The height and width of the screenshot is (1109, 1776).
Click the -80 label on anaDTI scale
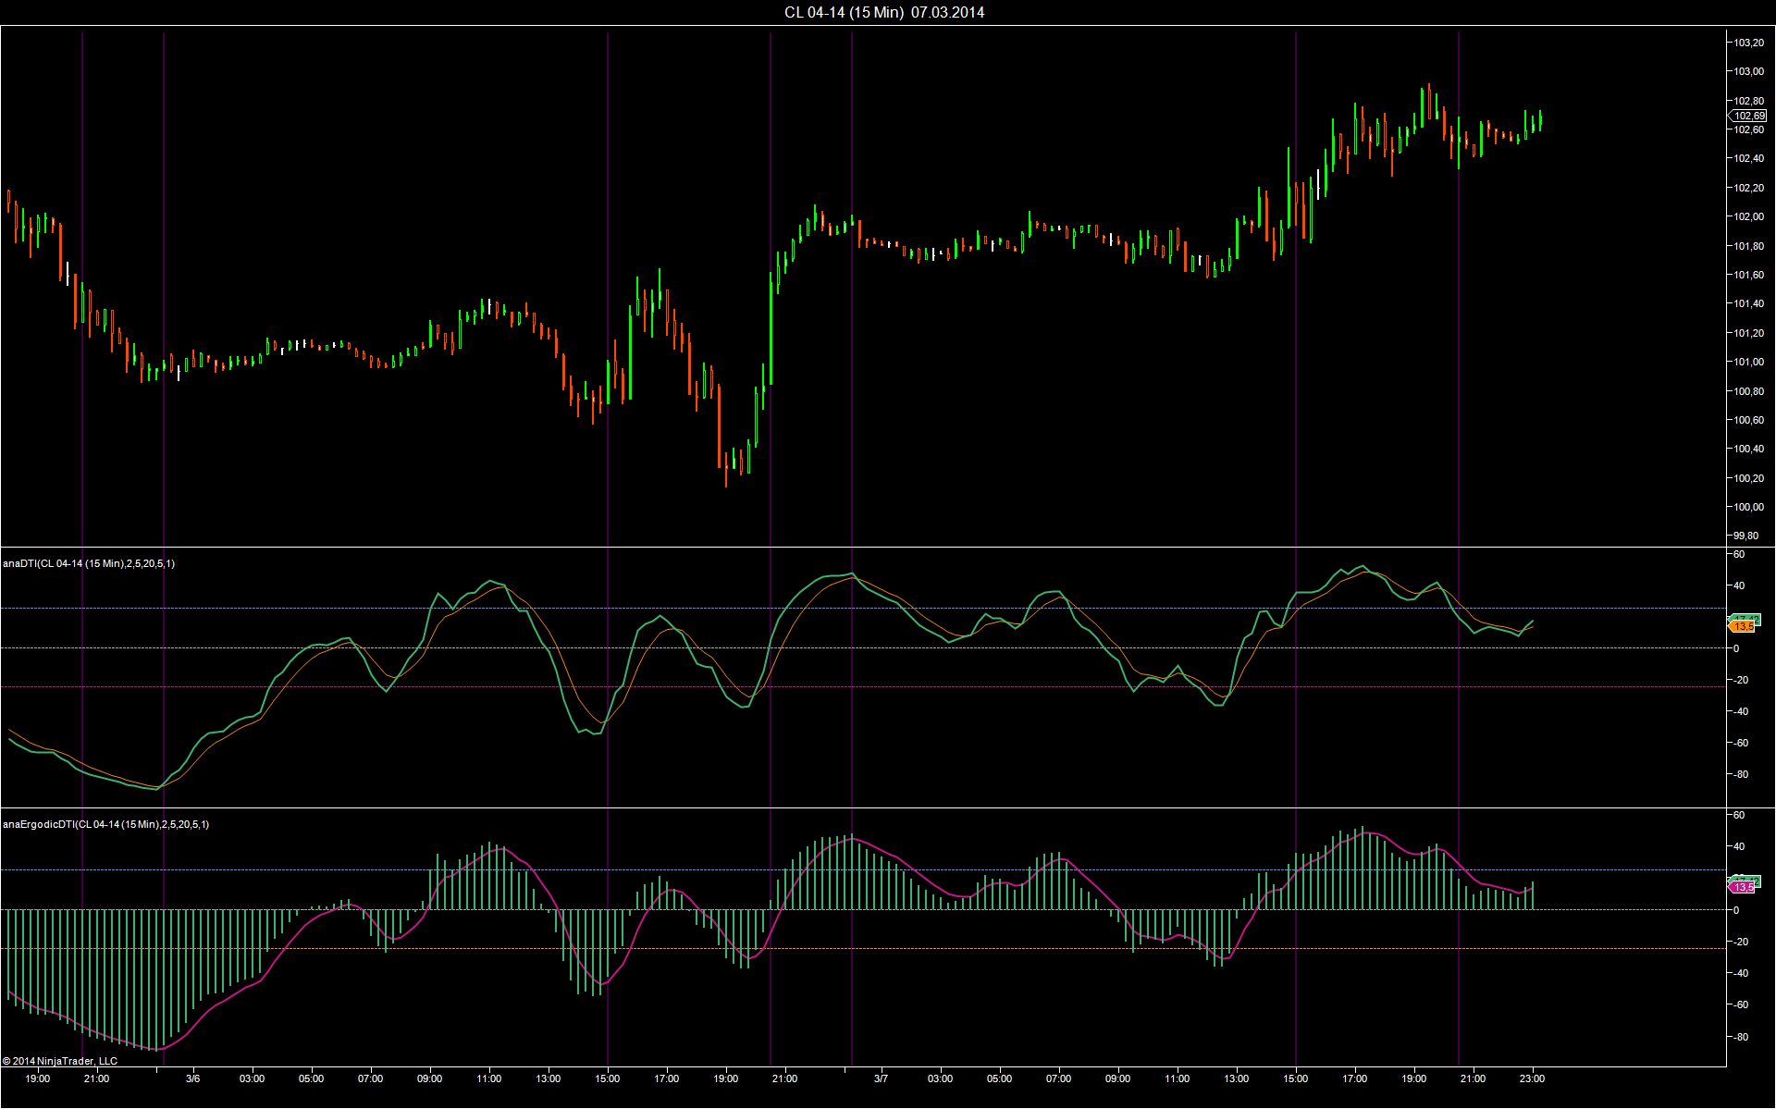click(1740, 774)
